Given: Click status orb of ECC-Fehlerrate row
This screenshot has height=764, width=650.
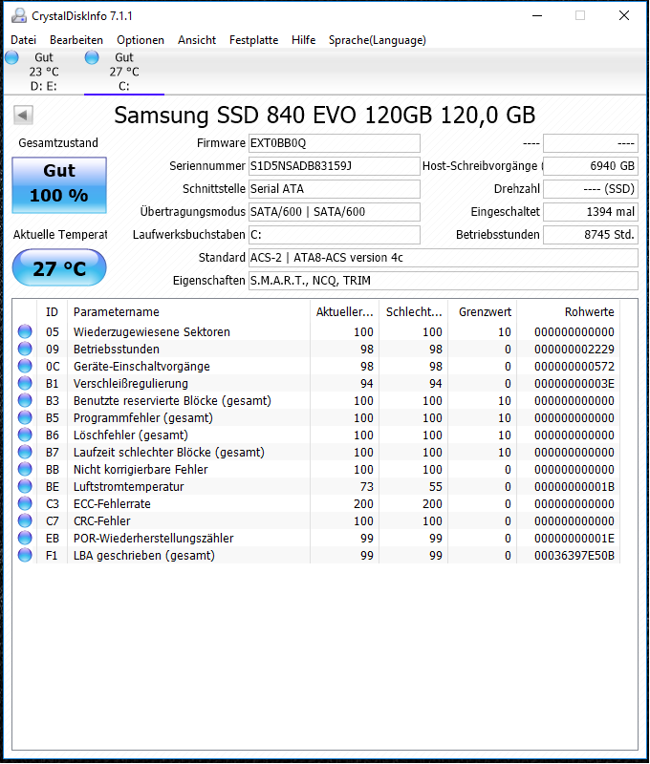Looking at the screenshot, I should pos(25,503).
